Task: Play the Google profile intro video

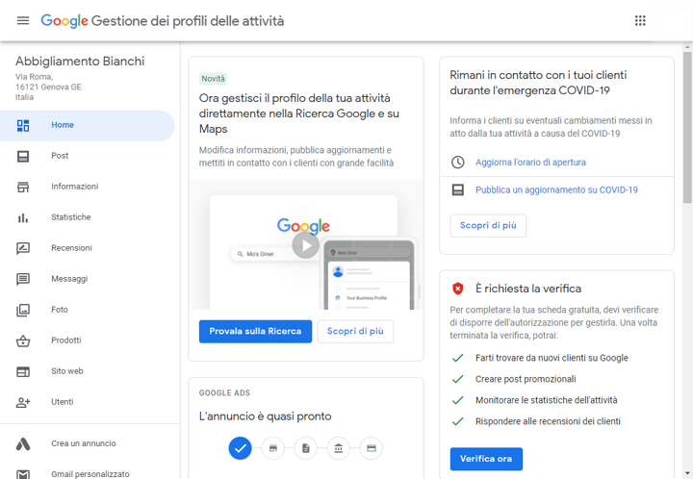Action: pyautogui.click(x=306, y=245)
